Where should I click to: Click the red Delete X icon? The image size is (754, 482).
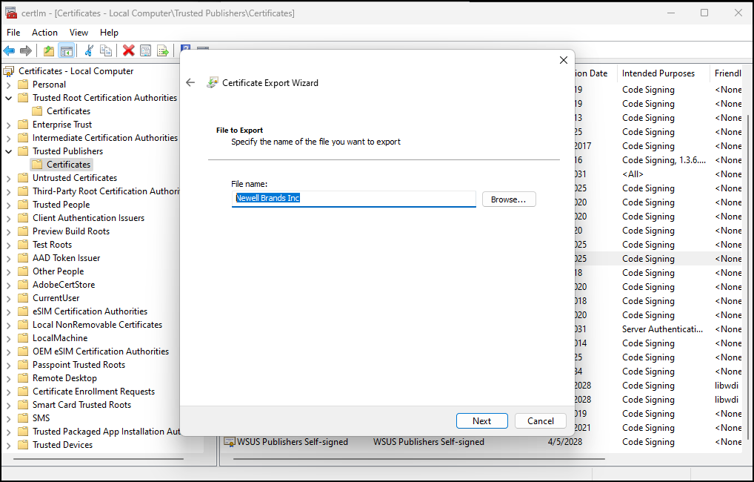point(128,50)
